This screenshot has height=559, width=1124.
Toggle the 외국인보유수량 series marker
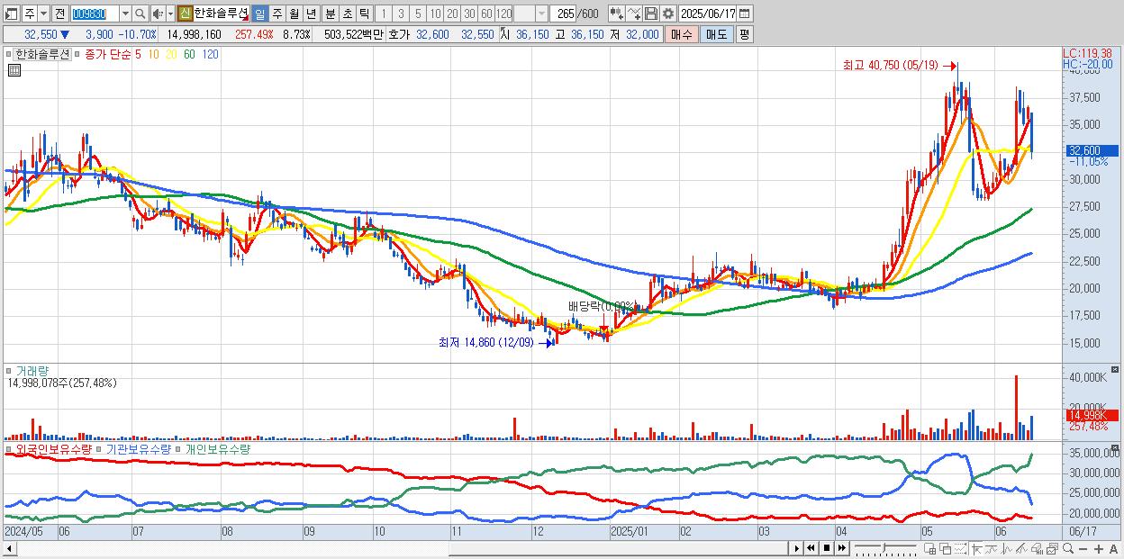pos(10,448)
